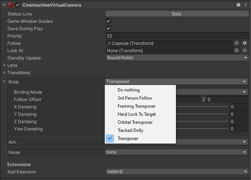The height and width of the screenshot is (180, 251).
Task: Open the component three-dot options menu
Action: 246,5
